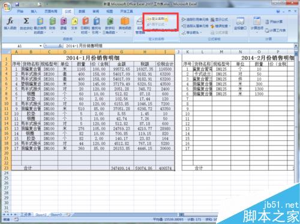Expand AutoSum dropdown arrow
This screenshot has width=300, height=224.
[26, 32]
